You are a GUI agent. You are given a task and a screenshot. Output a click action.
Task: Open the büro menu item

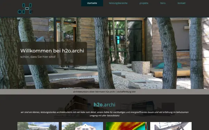tap(163, 3)
